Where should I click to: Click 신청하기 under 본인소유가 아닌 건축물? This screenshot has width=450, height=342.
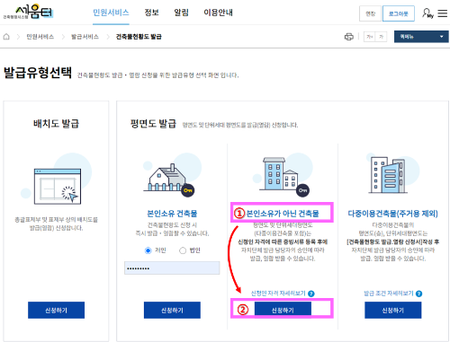(283, 311)
